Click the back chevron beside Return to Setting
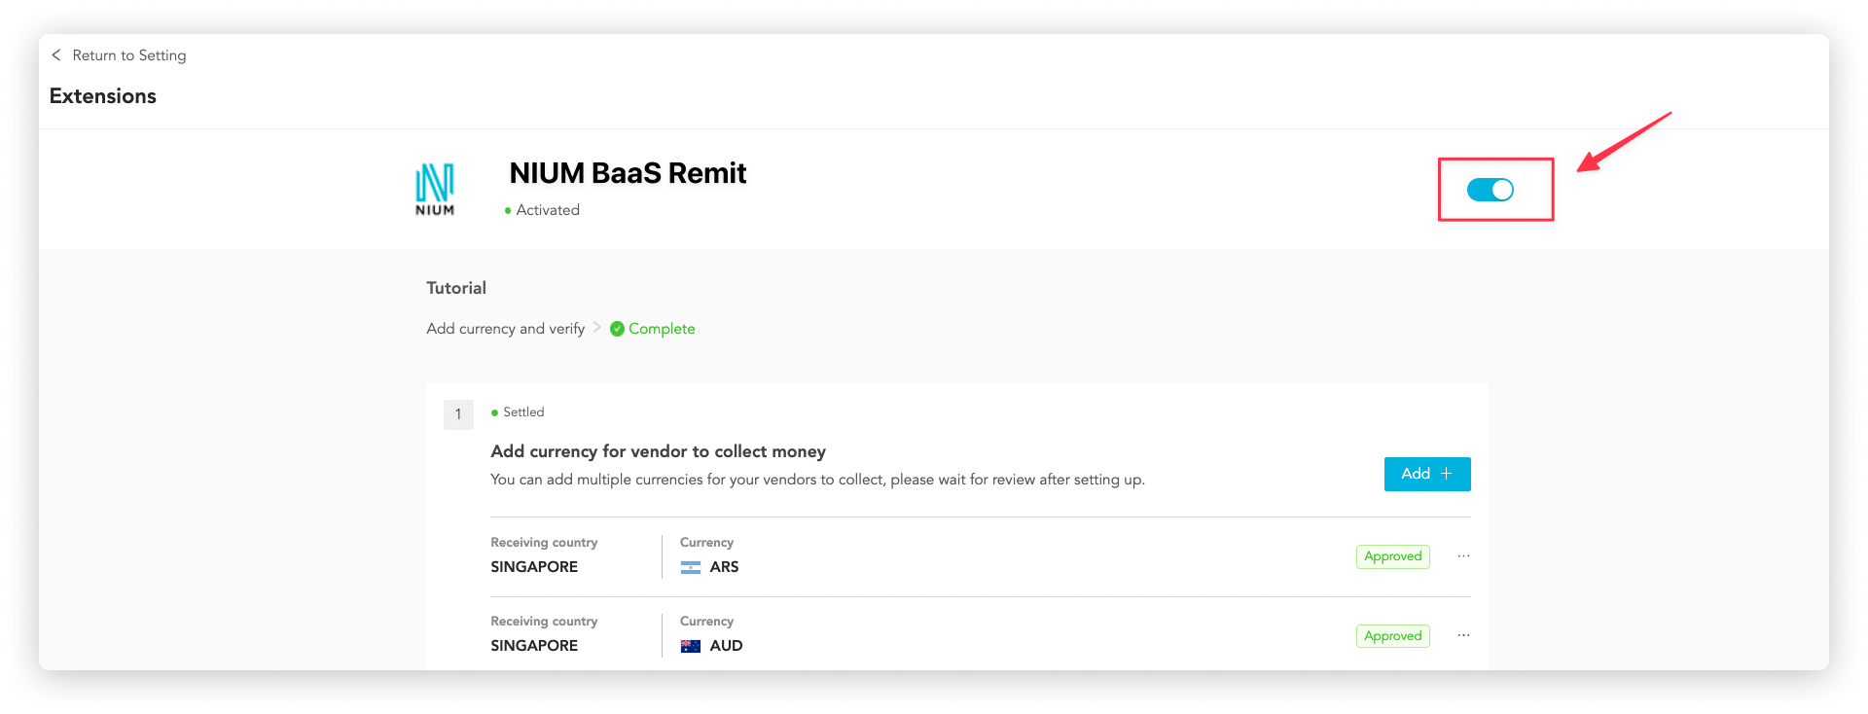The height and width of the screenshot is (714, 1868). pyautogui.click(x=56, y=55)
